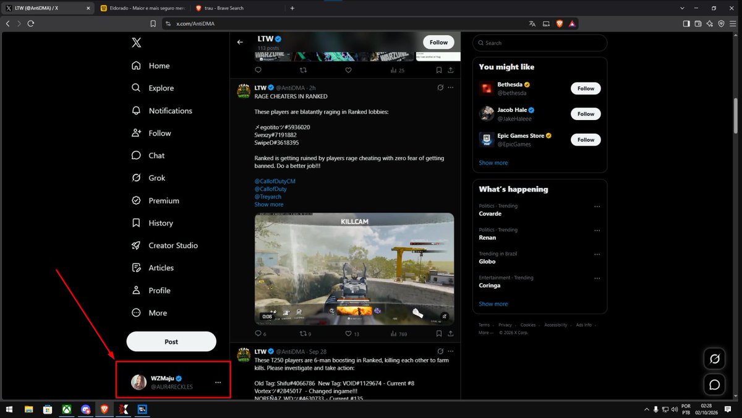Image resolution: width=742 pixels, height=418 pixels.
Task: Play the KILLCAM video thumbnail
Action: (354, 269)
